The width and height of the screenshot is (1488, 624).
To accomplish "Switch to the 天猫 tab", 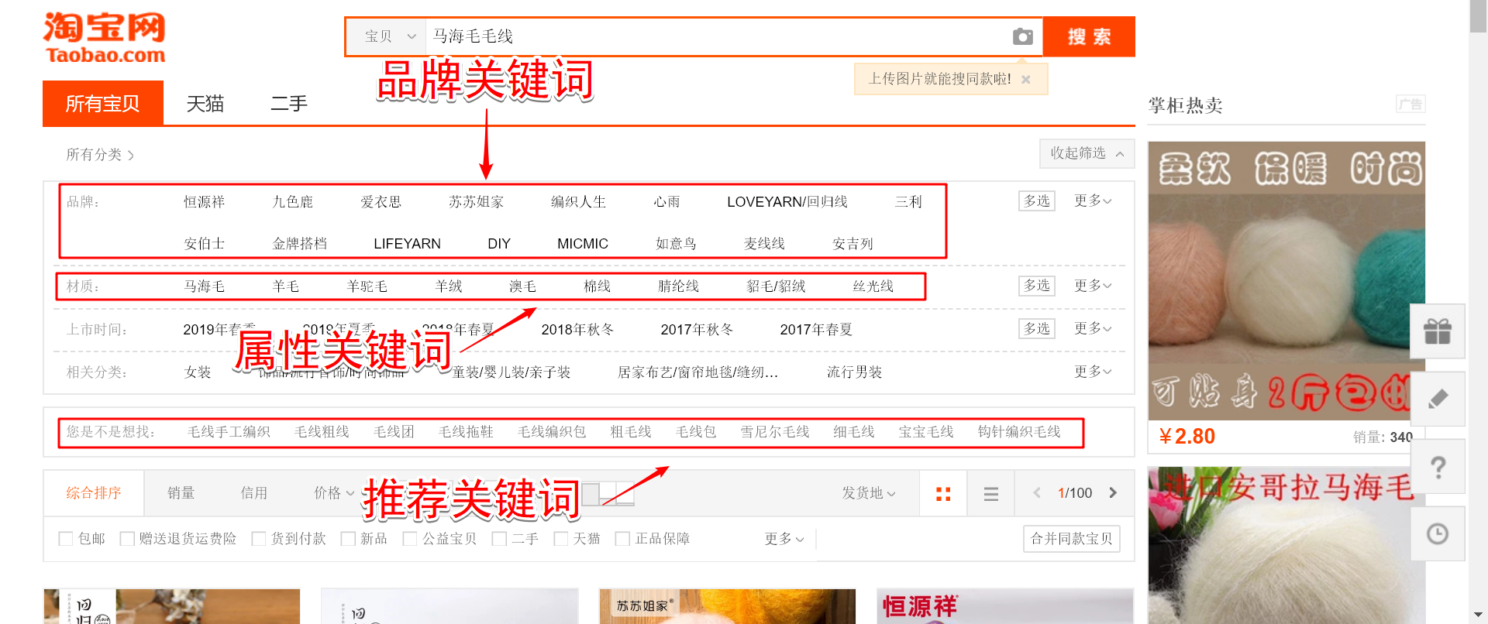I will tap(205, 104).
